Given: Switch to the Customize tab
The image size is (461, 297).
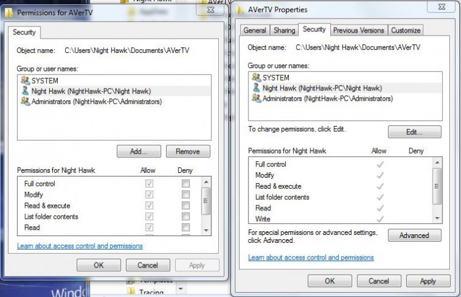Looking at the screenshot, I should coord(406,30).
